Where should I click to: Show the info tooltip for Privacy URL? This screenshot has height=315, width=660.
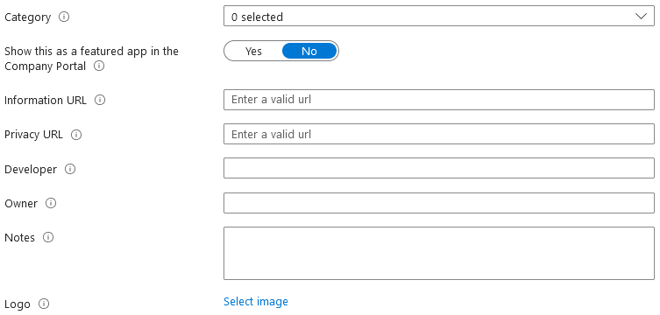(76, 135)
